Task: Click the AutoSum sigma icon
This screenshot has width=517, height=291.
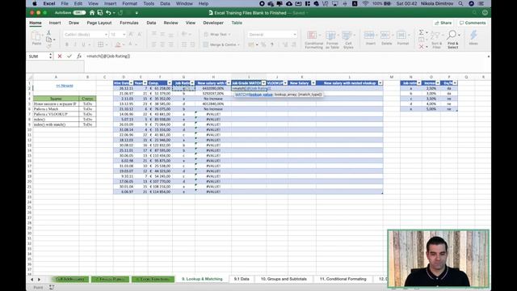Action: [x=422, y=32]
